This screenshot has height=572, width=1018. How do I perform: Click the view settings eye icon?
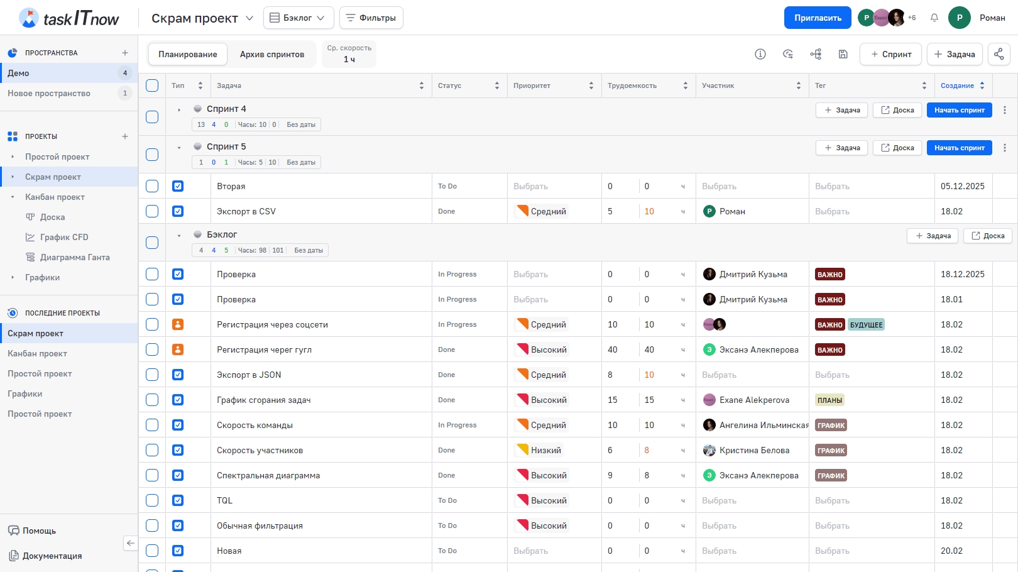pos(787,54)
